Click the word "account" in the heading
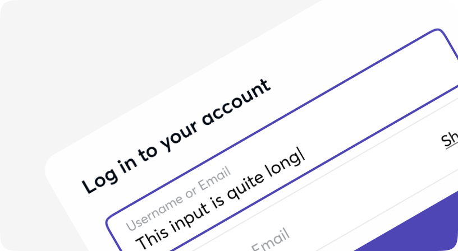This screenshot has height=251, width=458. click(236, 103)
